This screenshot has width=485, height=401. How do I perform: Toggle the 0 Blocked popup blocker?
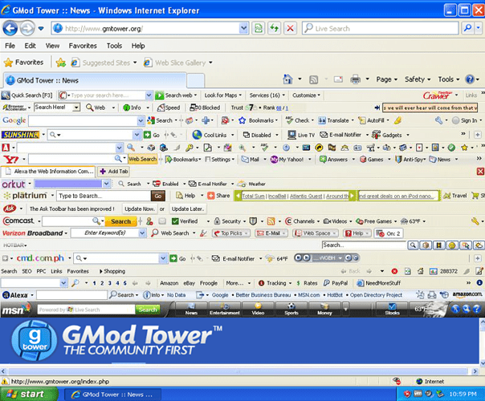pyautogui.click(x=205, y=107)
